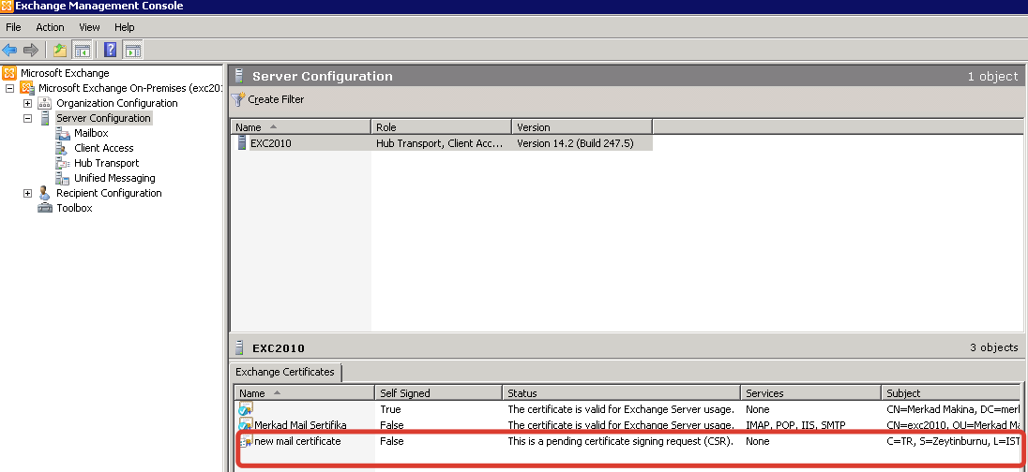The image size is (1028, 472).
Task: Select 'new mail certificate' row
Action: pyautogui.click(x=627, y=441)
